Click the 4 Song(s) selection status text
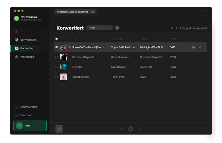The width and height of the screenshot is (222, 143). 193,28
